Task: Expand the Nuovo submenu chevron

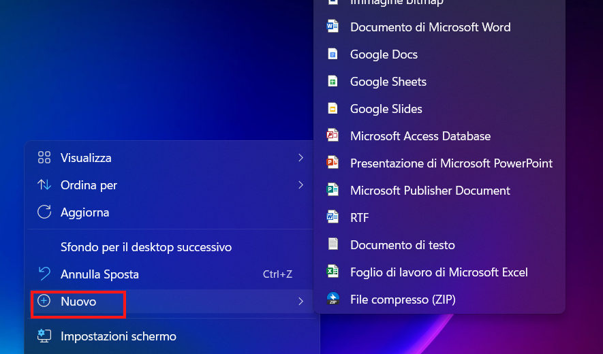Action: click(x=300, y=301)
